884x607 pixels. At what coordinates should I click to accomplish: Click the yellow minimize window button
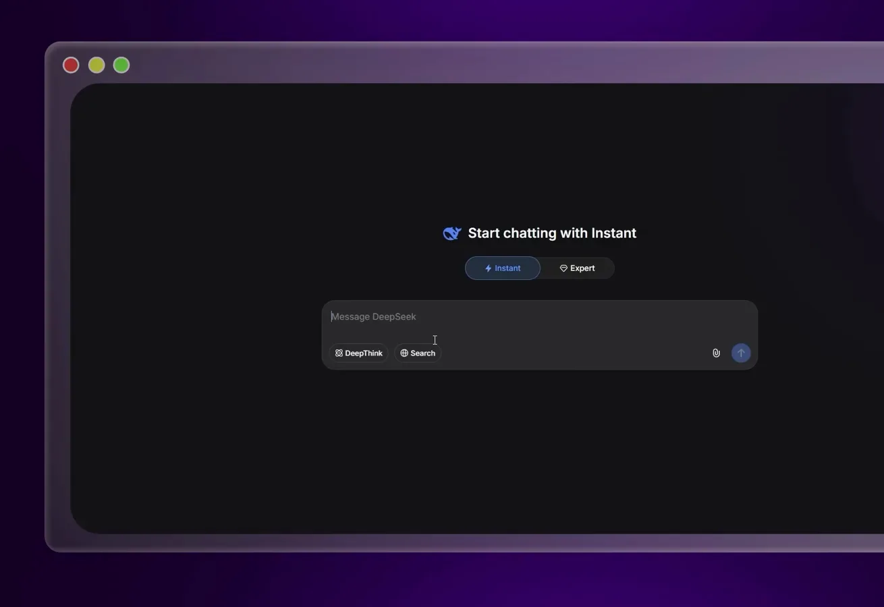[96, 65]
